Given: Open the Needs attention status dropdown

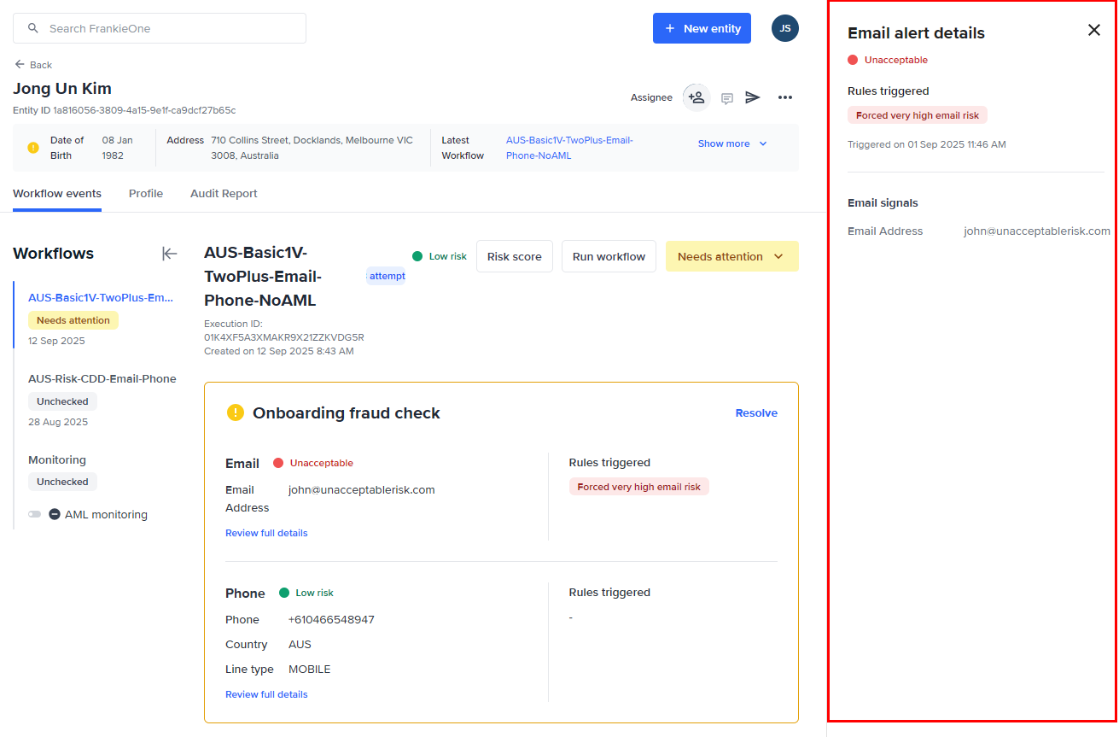Looking at the screenshot, I should pos(731,256).
